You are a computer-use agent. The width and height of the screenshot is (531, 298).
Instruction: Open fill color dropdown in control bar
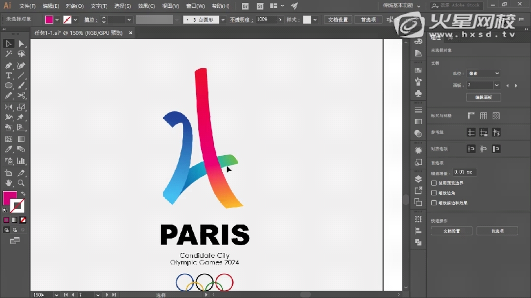coord(57,20)
